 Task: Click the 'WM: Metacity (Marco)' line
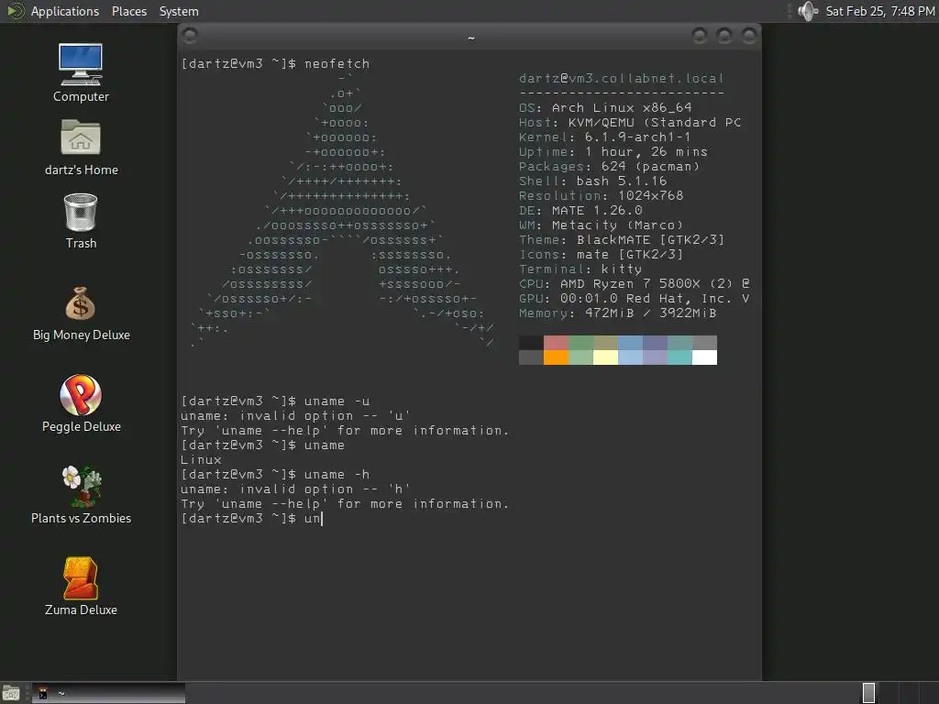pyautogui.click(x=602, y=225)
